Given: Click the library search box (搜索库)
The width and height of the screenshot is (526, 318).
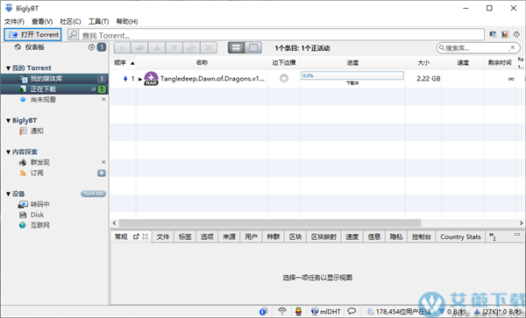Looking at the screenshot, I should tap(478, 48).
